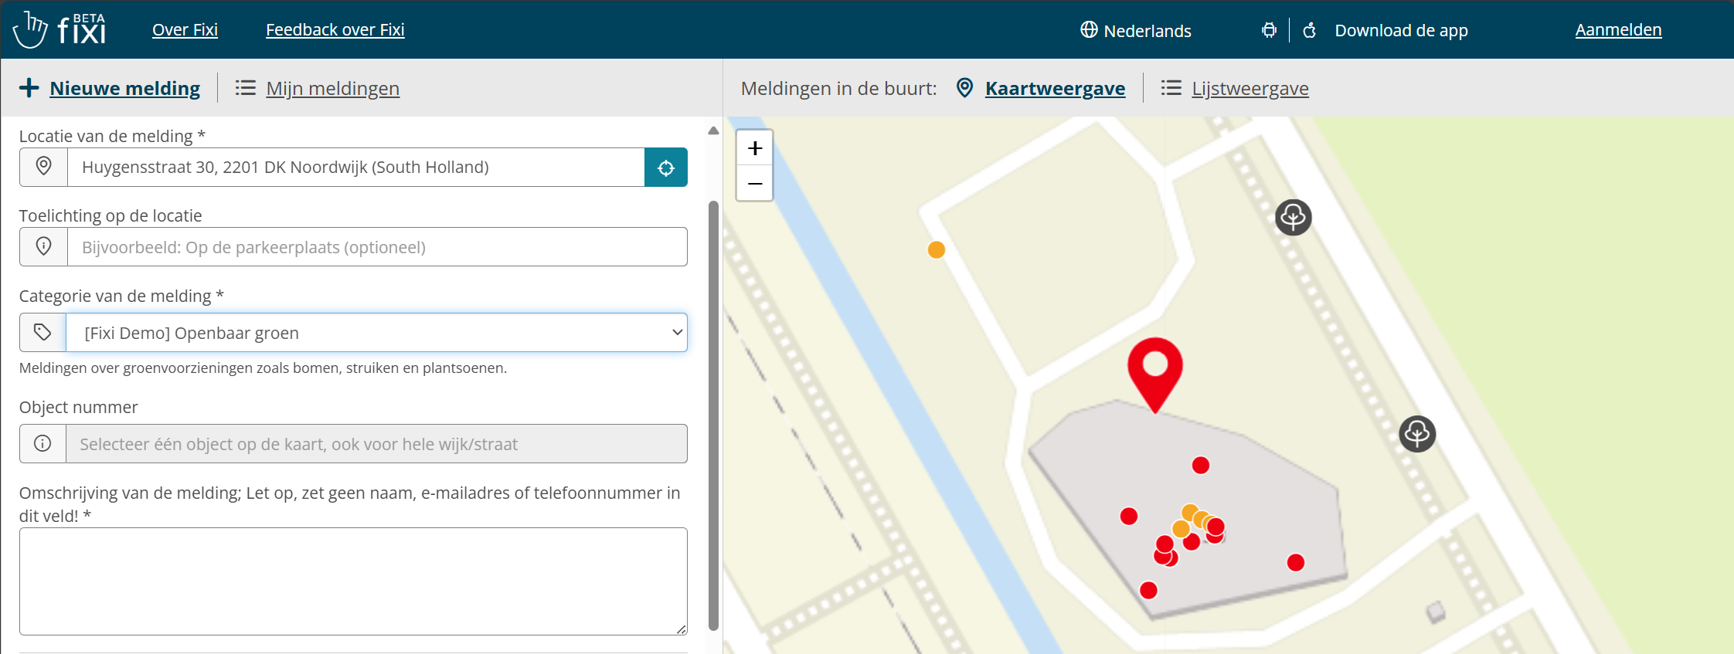1734x654 pixels.
Task: Use current location crosshair button
Action: pos(665,167)
